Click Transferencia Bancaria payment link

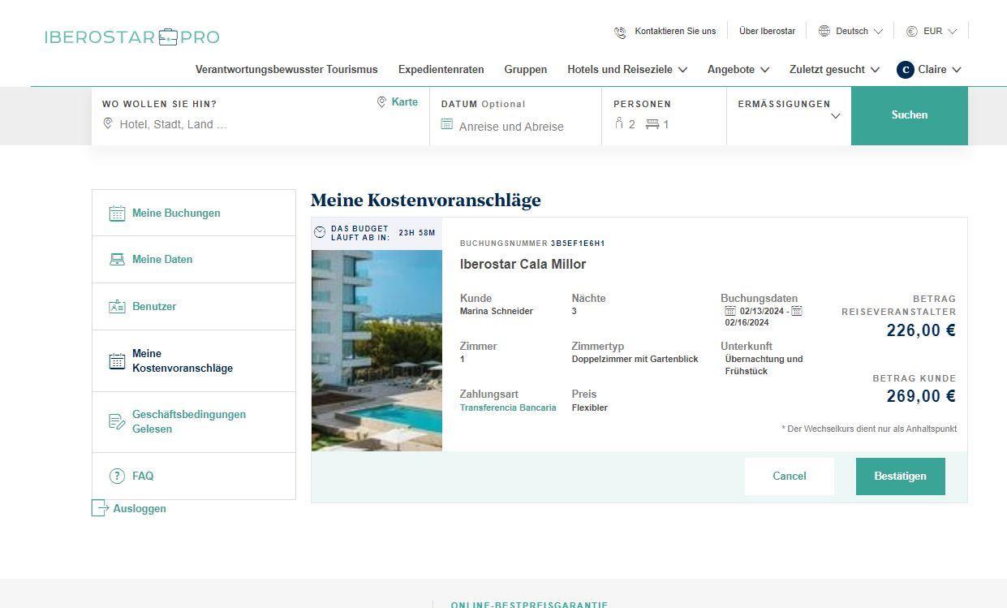tap(508, 407)
